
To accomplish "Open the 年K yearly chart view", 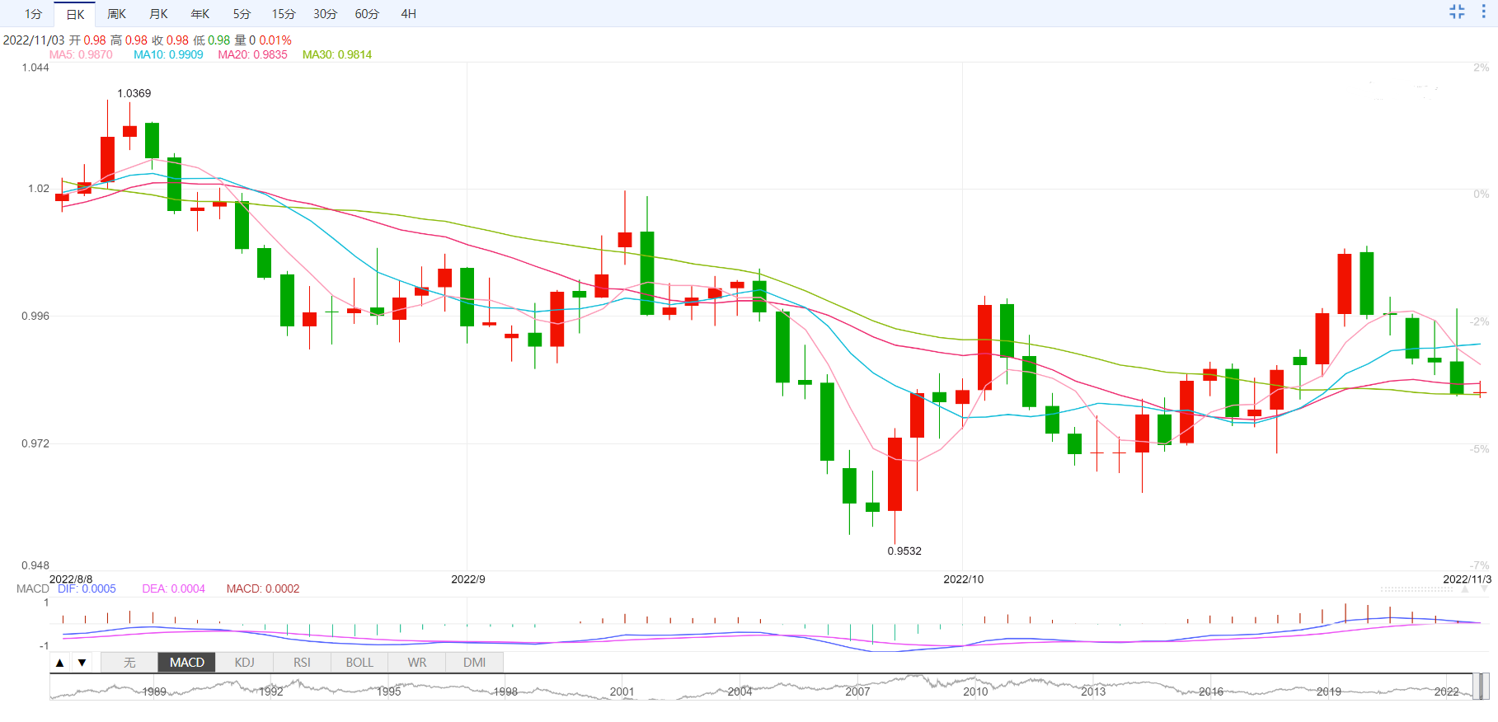I will [200, 14].
